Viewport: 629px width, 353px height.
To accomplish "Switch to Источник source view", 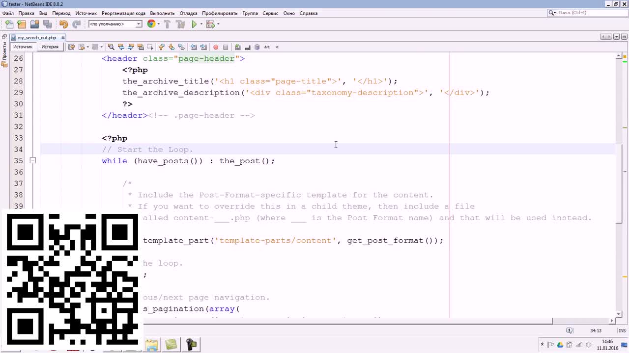I will [x=23, y=47].
